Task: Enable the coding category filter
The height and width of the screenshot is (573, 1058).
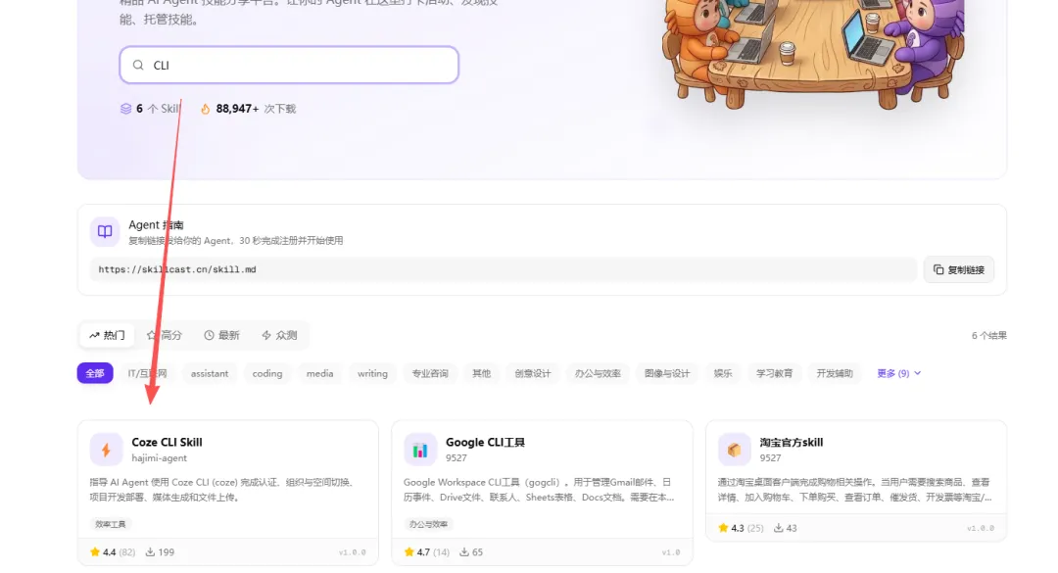Action: pyautogui.click(x=267, y=373)
